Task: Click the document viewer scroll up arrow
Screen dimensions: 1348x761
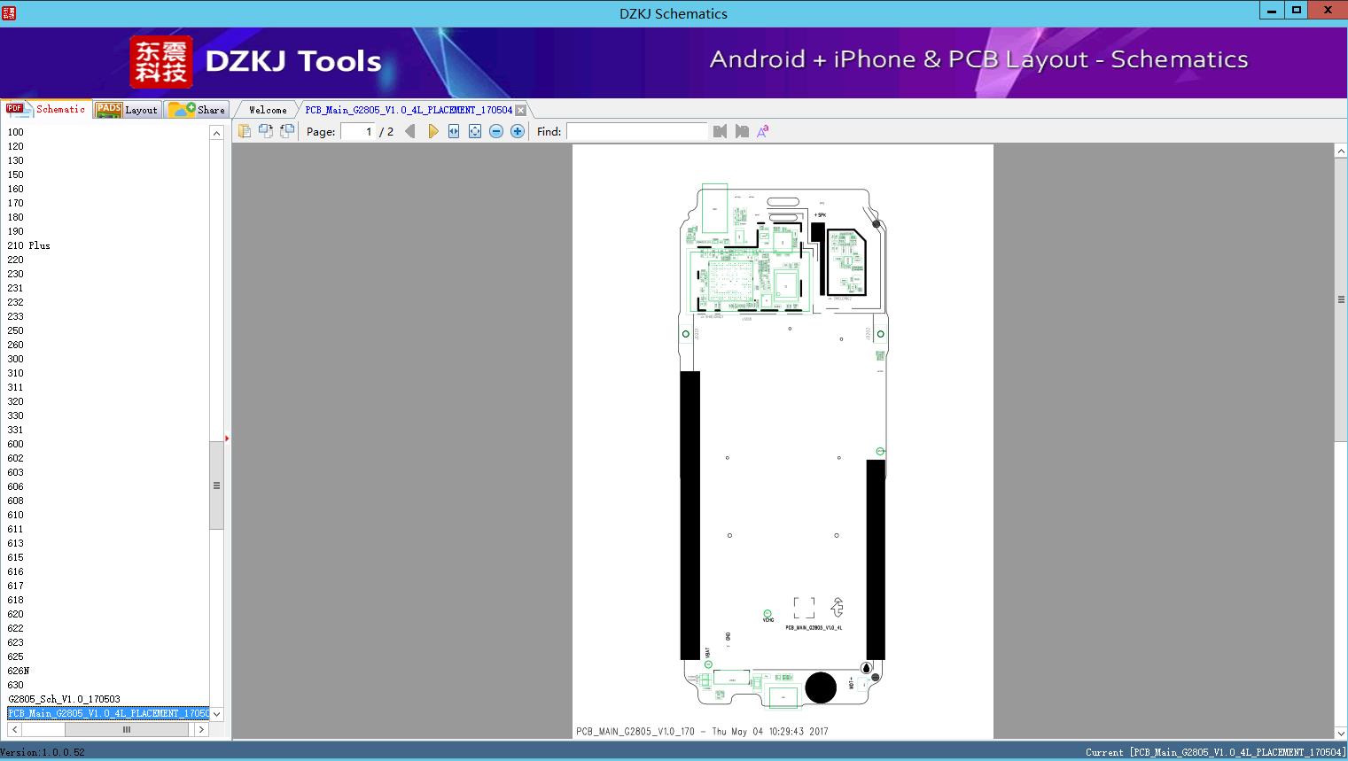Action: tap(1341, 151)
